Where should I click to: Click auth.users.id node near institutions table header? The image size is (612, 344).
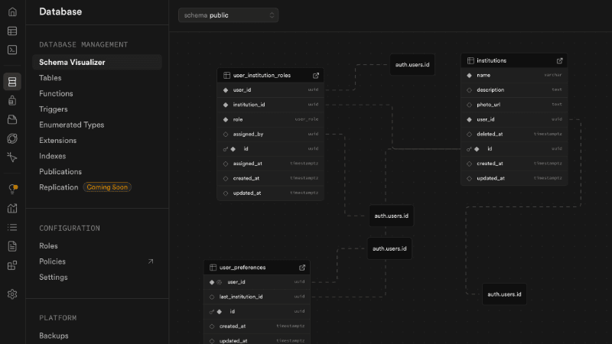point(413,65)
